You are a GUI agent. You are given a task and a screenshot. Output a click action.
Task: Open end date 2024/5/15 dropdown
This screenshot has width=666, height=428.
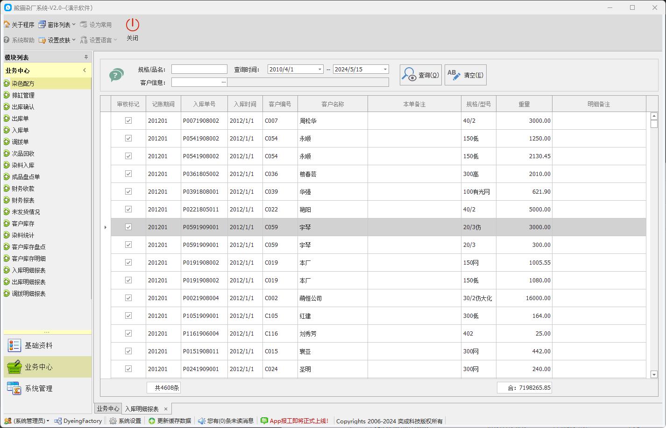pyautogui.click(x=385, y=70)
